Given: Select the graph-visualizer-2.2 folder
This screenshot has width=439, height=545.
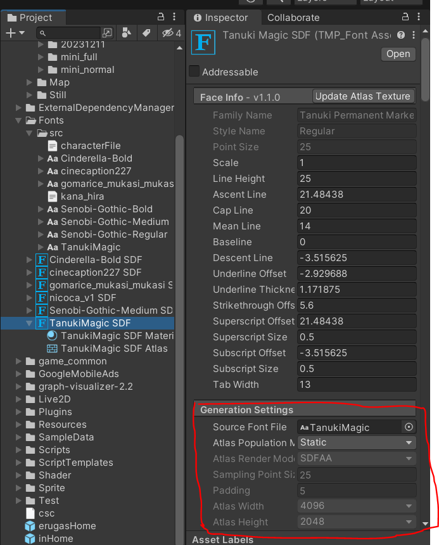Looking at the screenshot, I should click(x=79, y=386).
